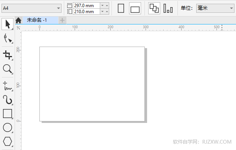
Task: Click the ruler origin corner icon
Action: [18, 28]
